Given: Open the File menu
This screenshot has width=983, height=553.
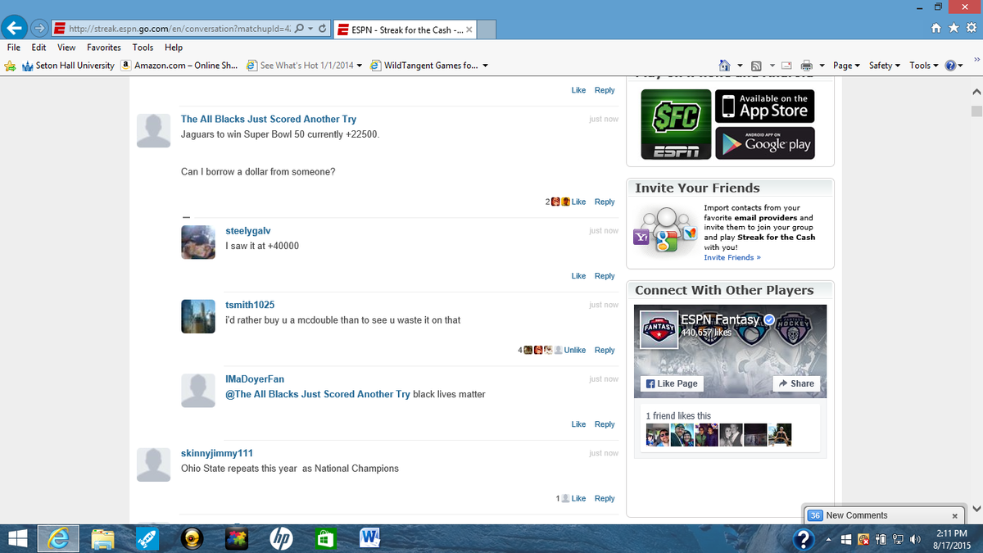Looking at the screenshot, I should pyautogui.click(x=14, y=48).
